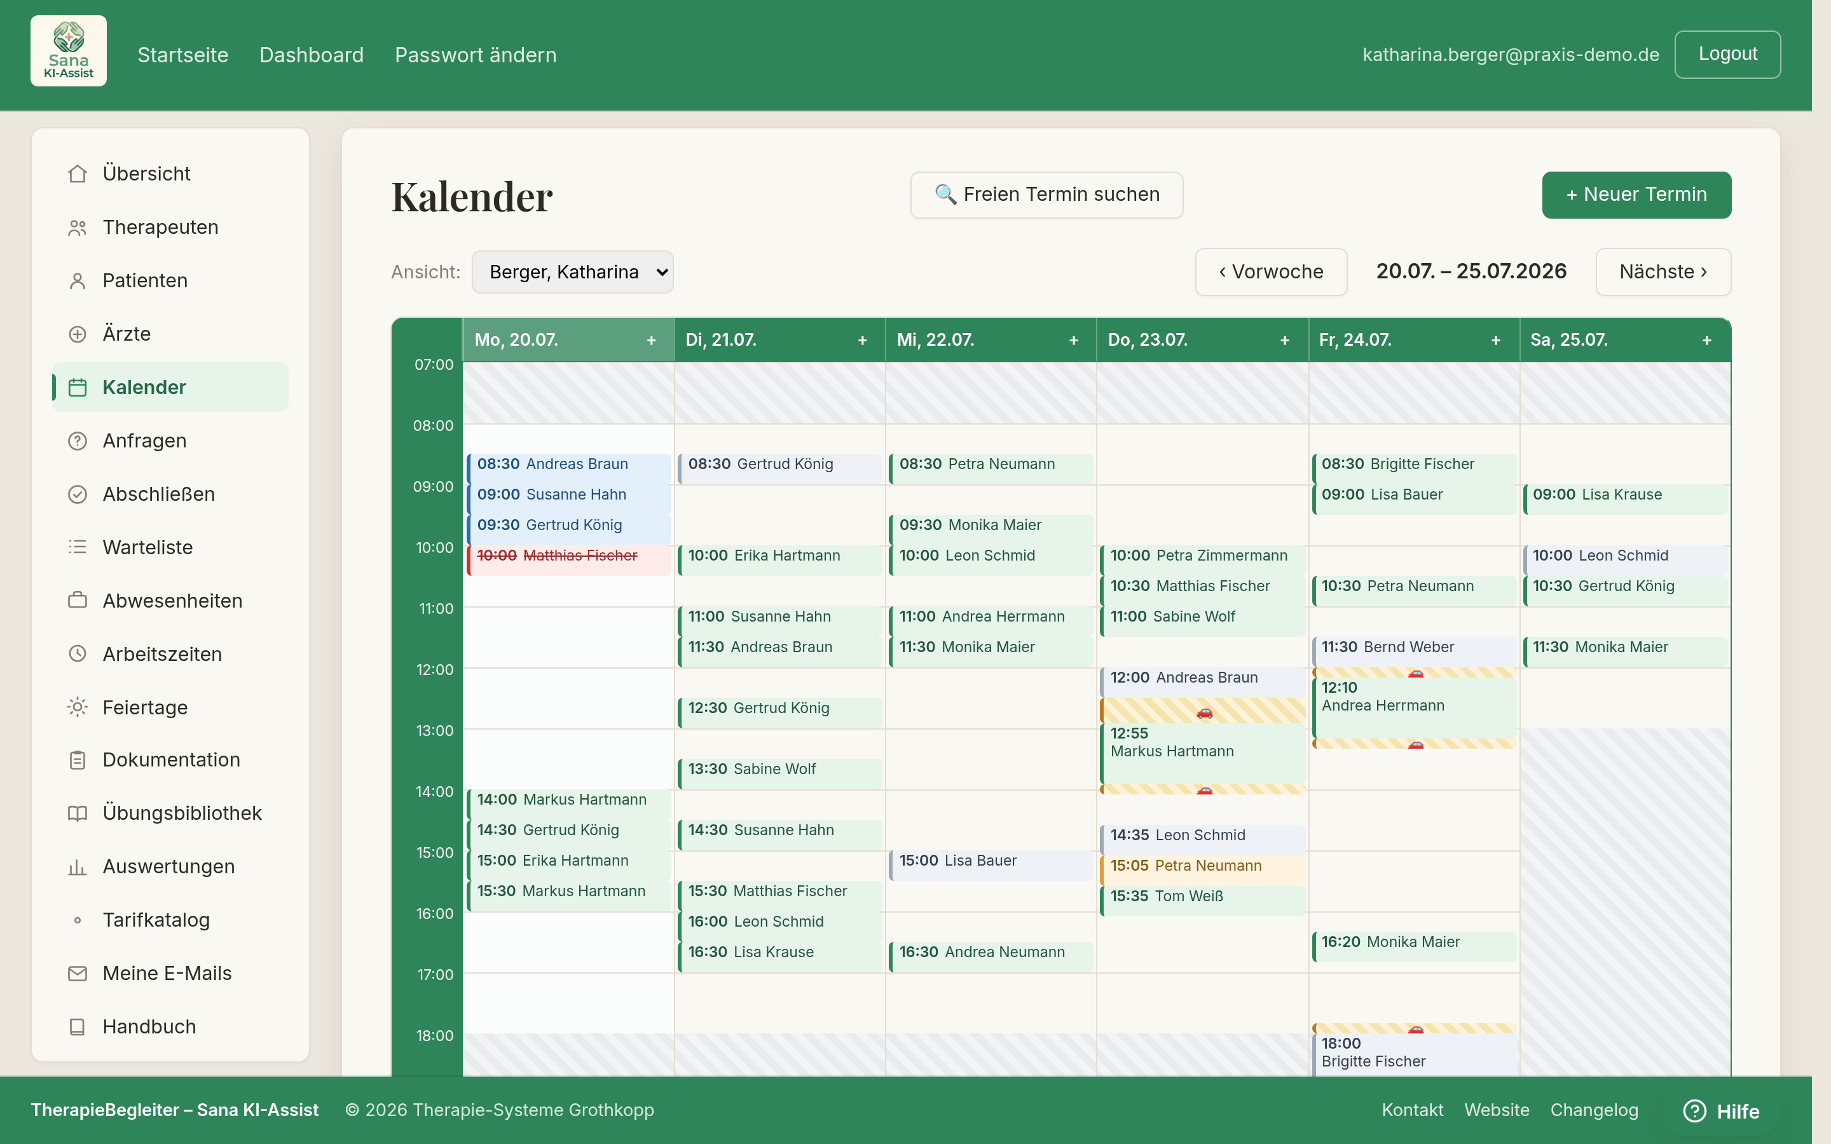The width and height of the screenshot is (1831, 1144).
Task: Click the Übersicht house icon
Action: [x=77, y=174]
